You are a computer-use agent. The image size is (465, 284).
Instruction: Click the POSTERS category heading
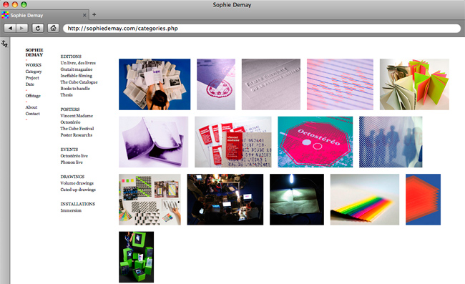coord(70,109)
